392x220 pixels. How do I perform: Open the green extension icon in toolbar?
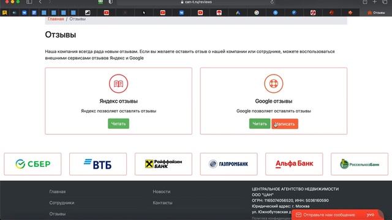point(100,2)
